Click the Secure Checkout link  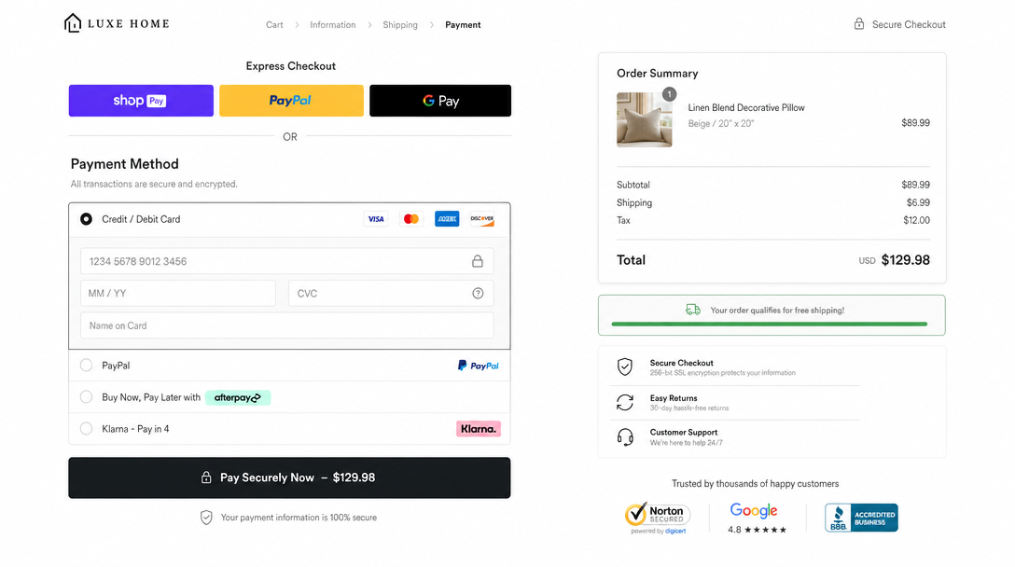(x=898, y=24)
